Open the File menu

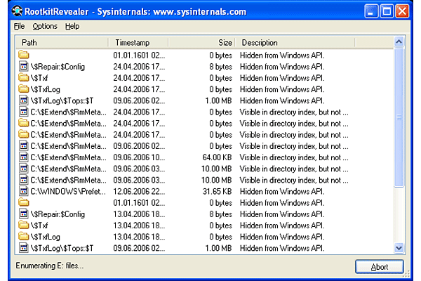19,27
